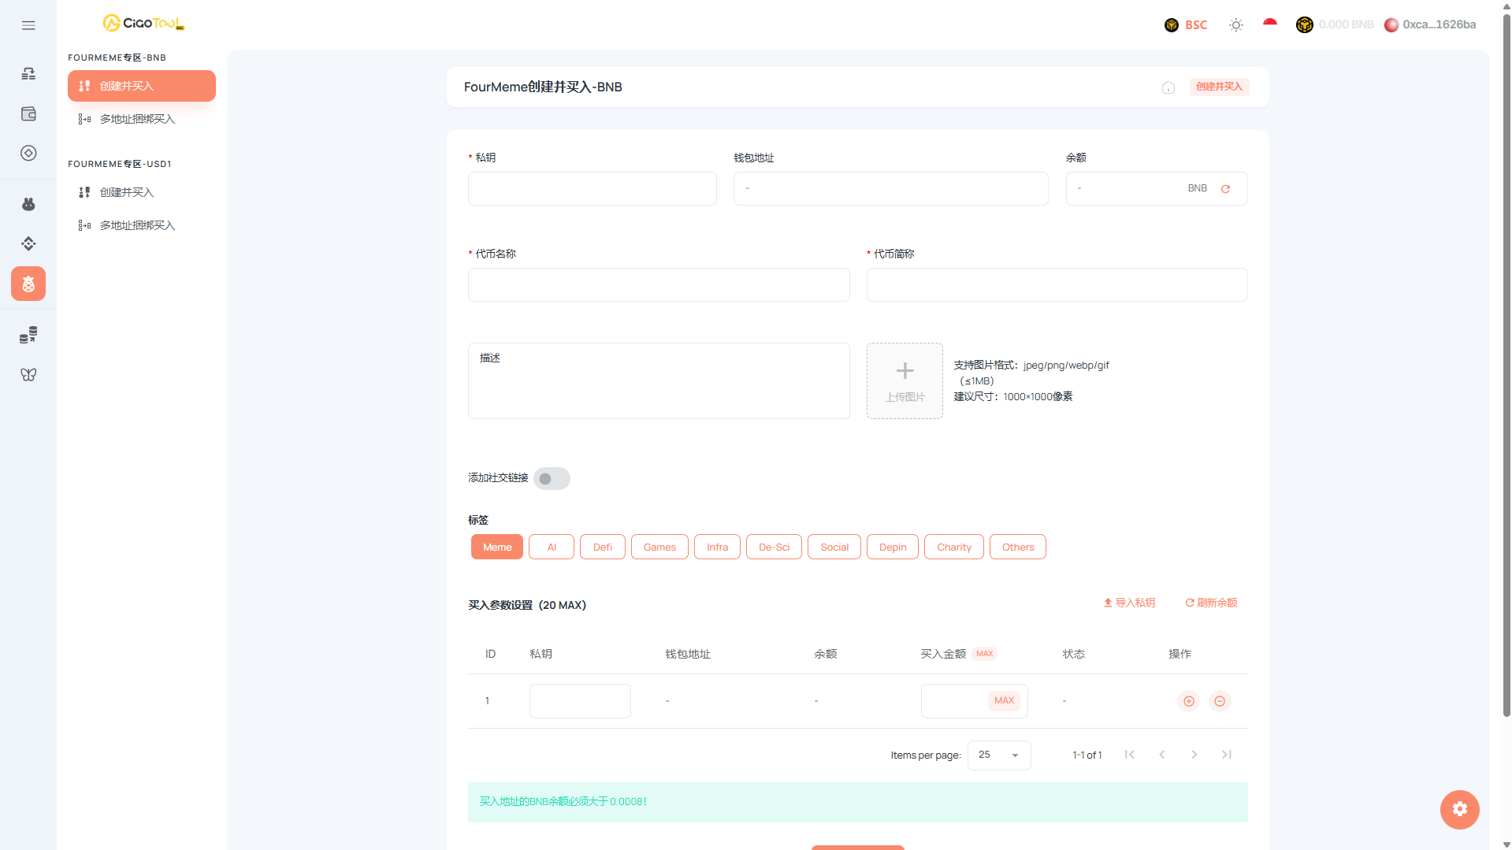Select the Charity tag

coord(953,547)
